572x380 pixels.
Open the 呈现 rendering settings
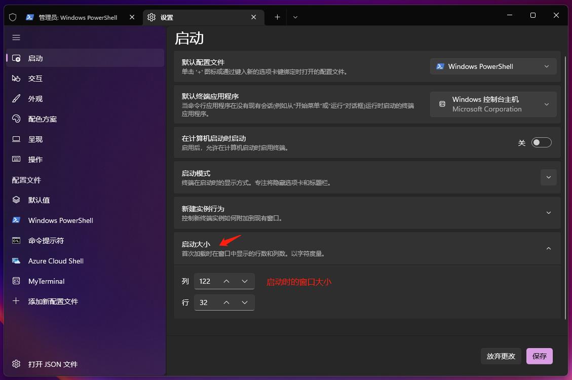[x=35, y=139]
